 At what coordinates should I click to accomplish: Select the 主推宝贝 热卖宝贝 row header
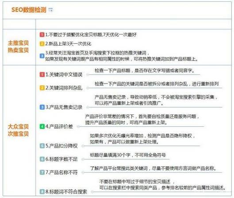pyautogui.click(x=18, y=46)
